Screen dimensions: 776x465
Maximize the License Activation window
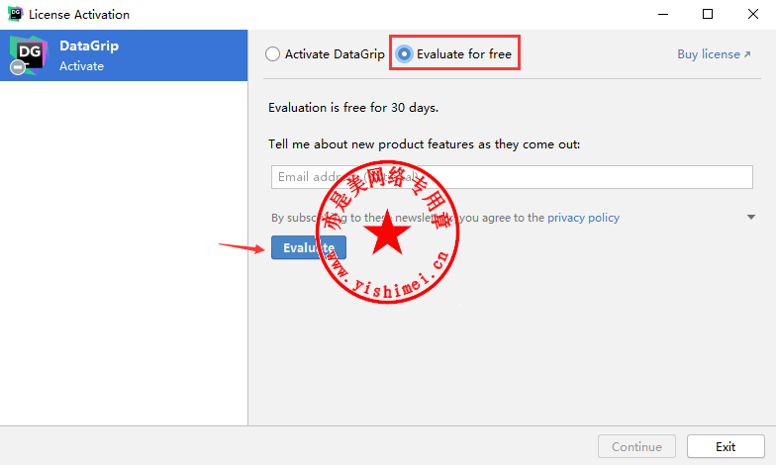pyautogui.click(x=708, y=14)
